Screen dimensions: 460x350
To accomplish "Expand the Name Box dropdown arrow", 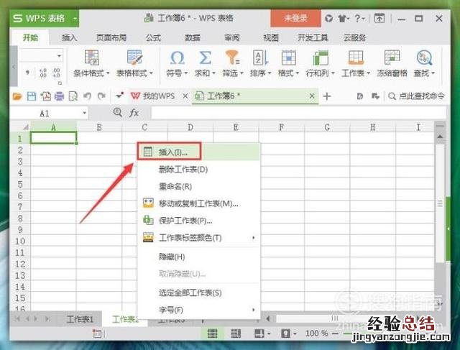I will pos(84,114).
